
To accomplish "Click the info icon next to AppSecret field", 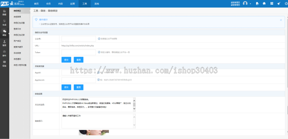I will [x=99, y=80].
